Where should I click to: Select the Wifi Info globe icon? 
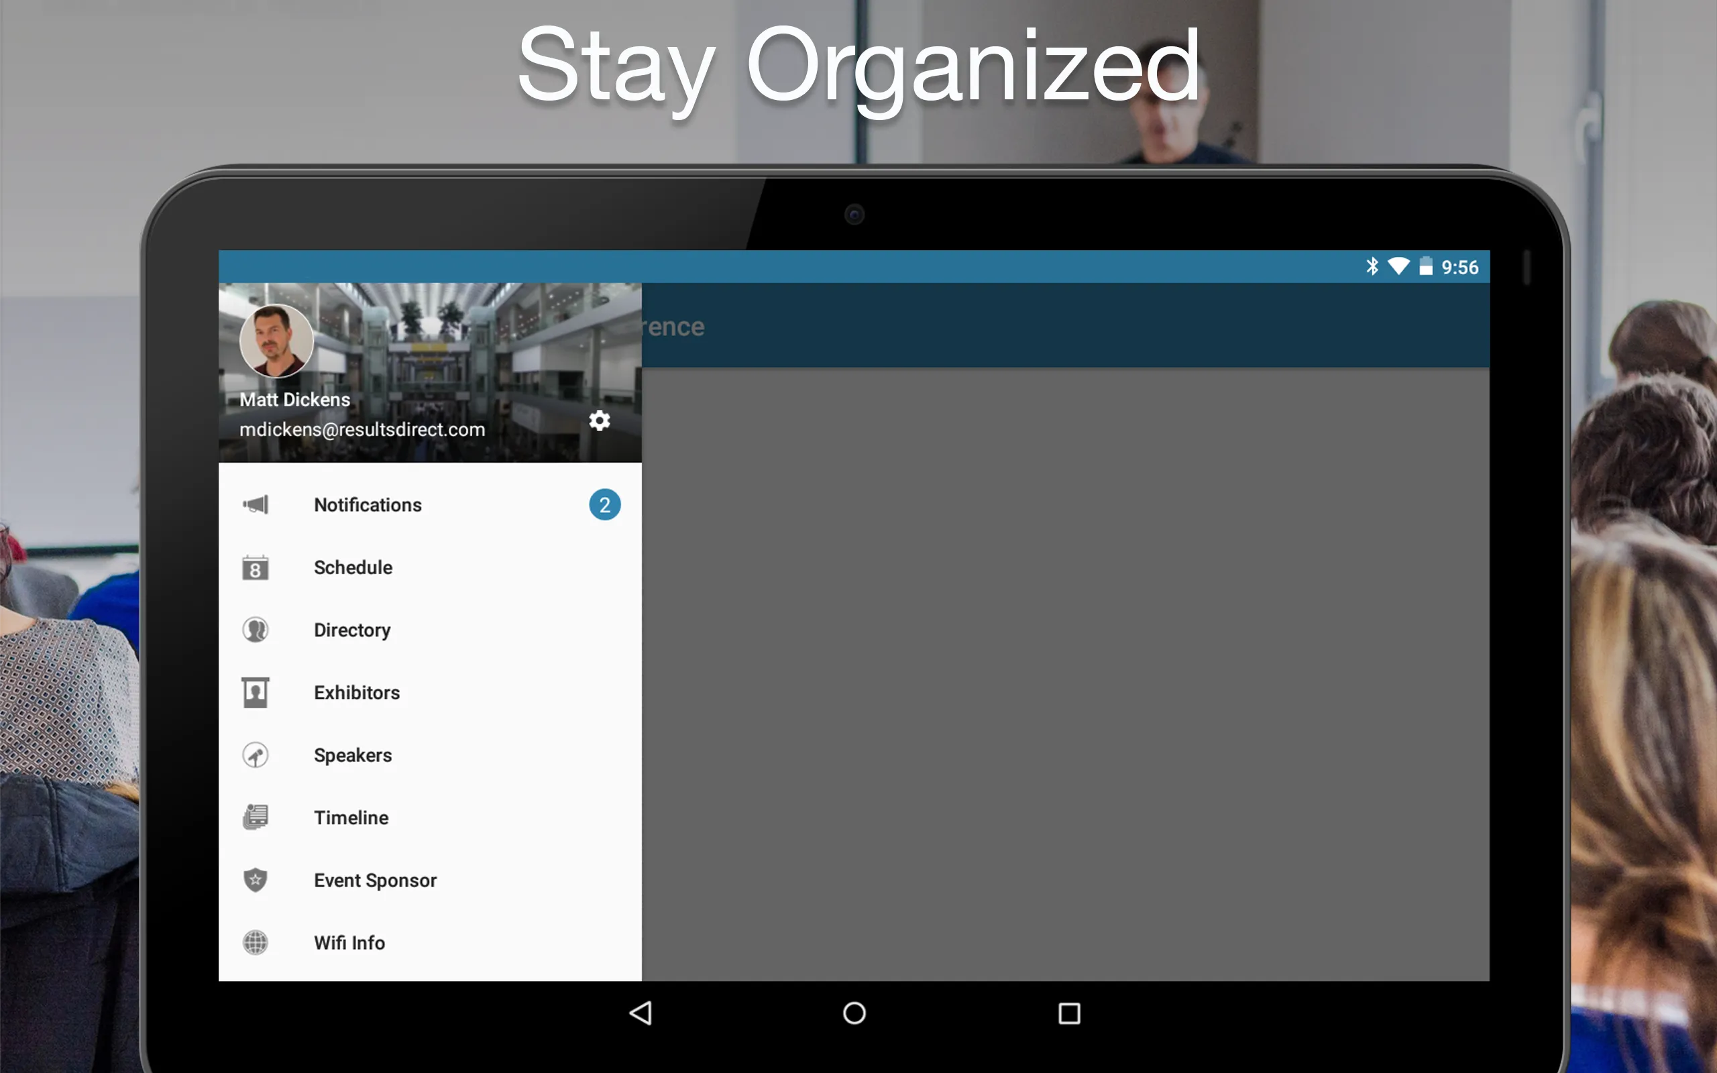256,942
